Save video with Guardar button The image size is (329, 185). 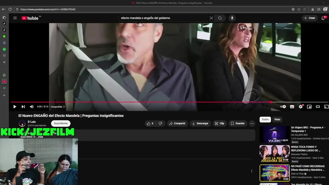238,123
